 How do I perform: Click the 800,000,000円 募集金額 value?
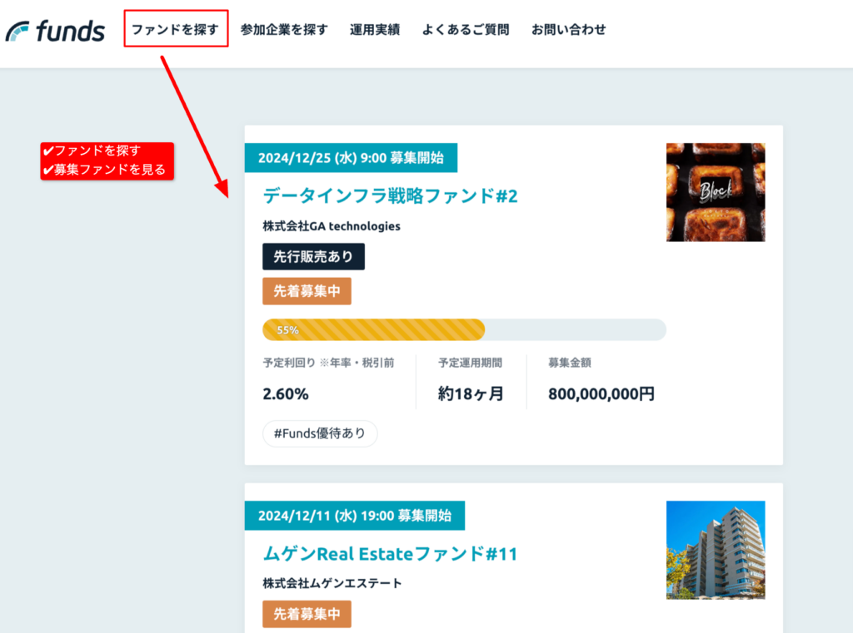pos(601,394)
